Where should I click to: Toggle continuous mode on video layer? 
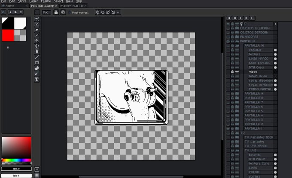(x=237, y=71)
